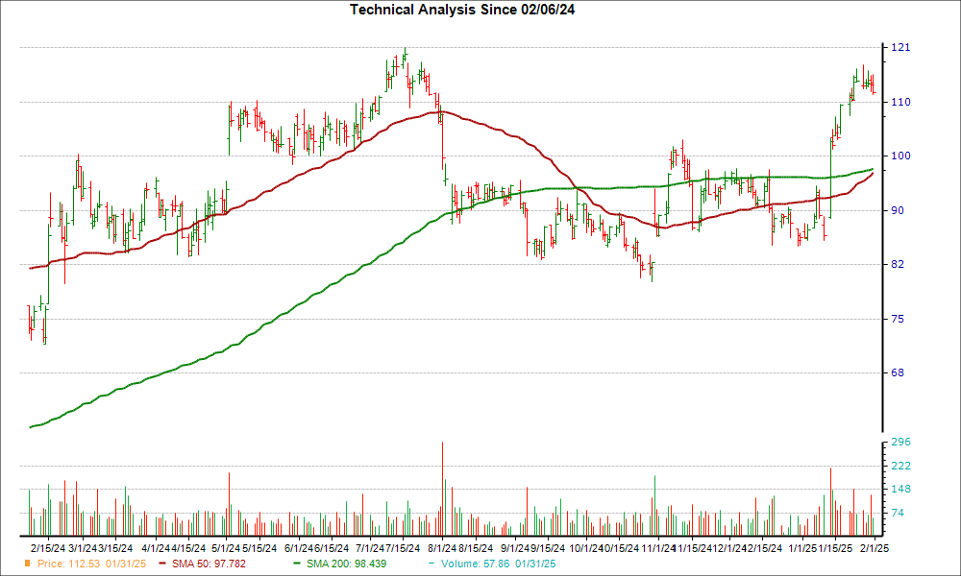Select the 68 price axis label

tap(898, 372)
